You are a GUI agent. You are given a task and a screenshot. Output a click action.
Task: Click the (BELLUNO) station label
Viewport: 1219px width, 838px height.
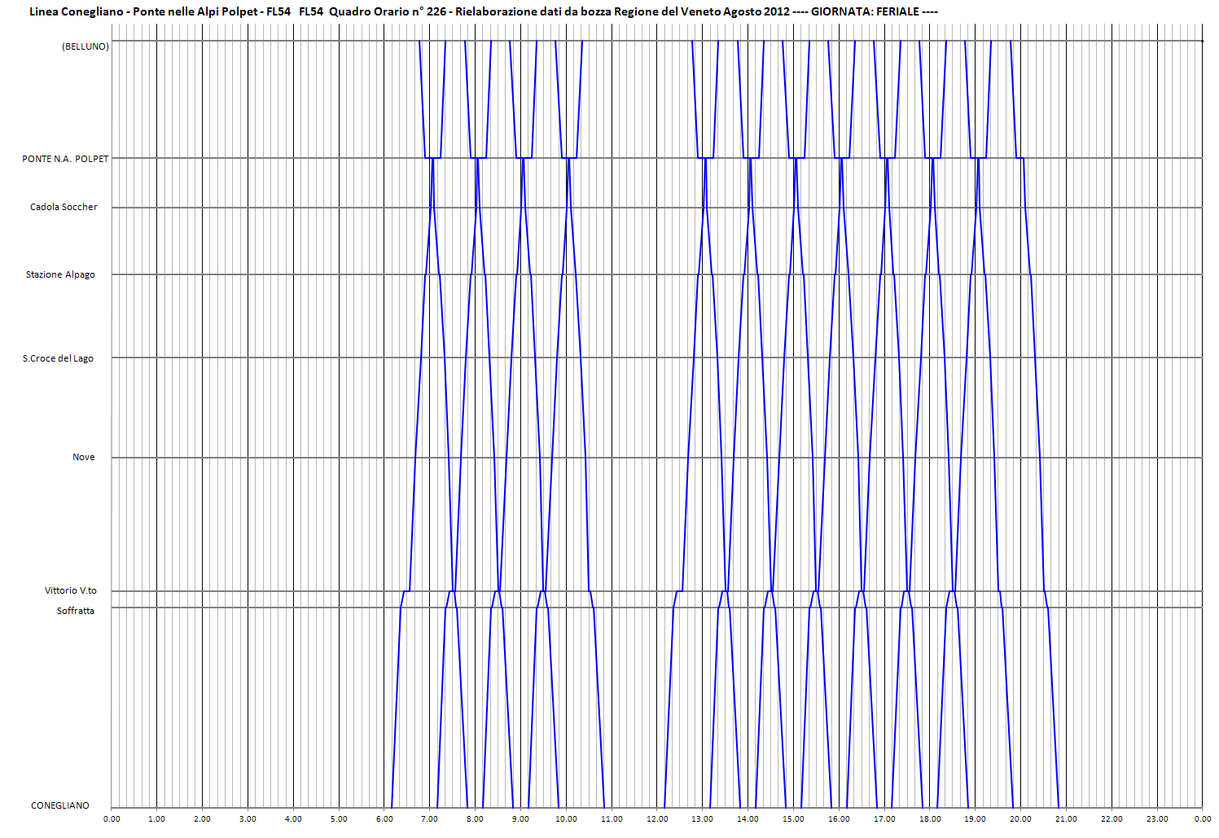86,46
